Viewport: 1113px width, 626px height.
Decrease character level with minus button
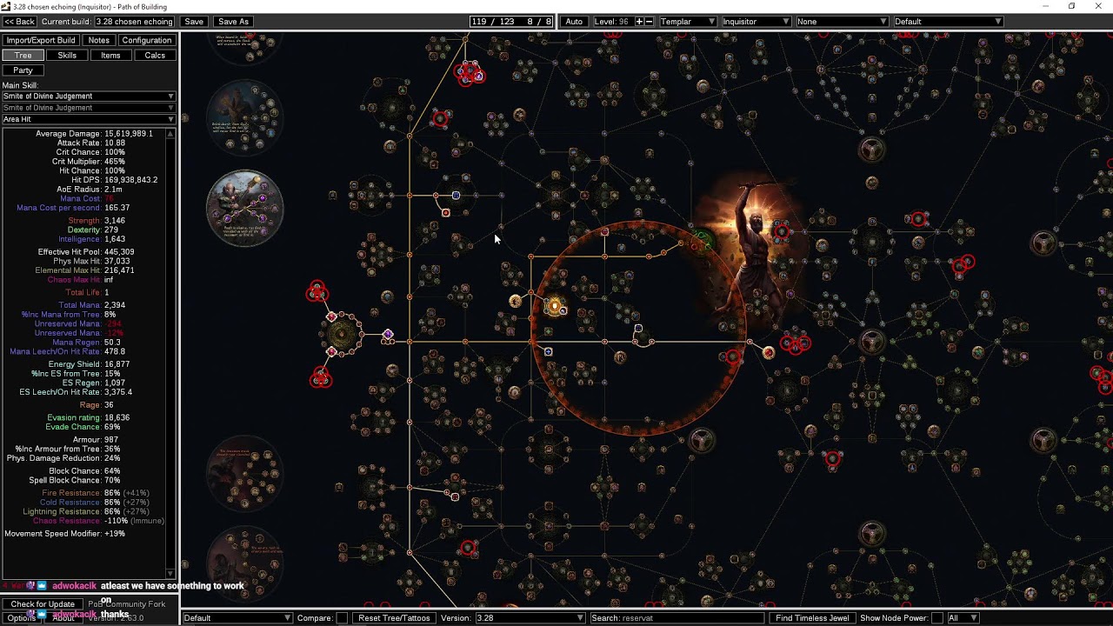click(650, 21)
